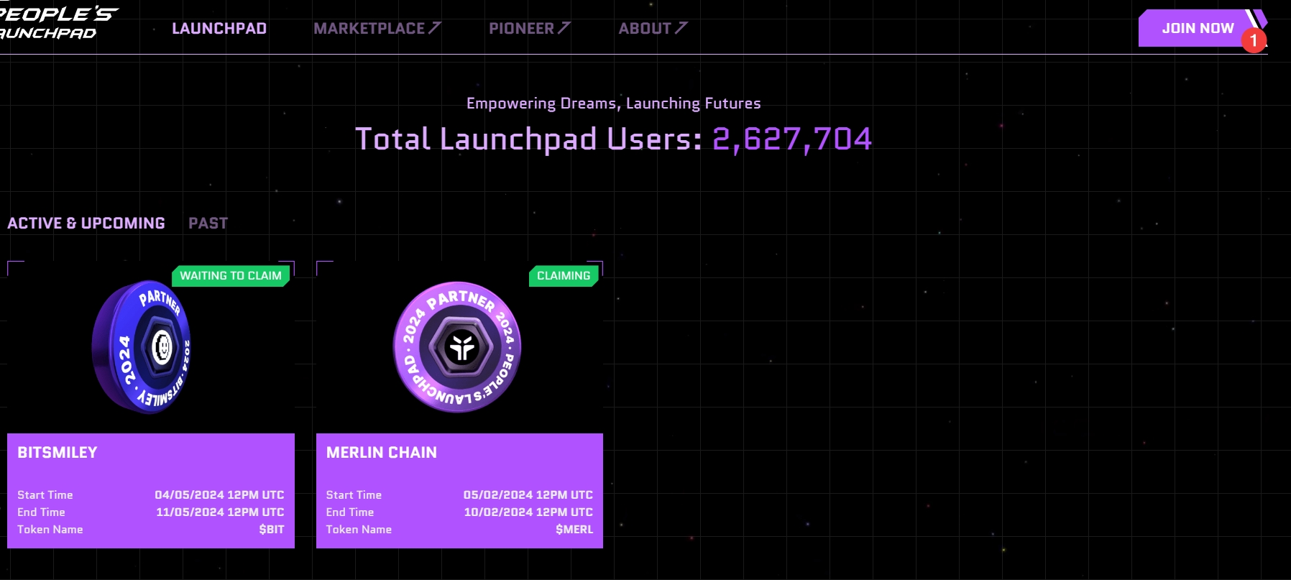This screenshot has height=580, width=1291.
Task: Open the About menu item
Action: [645, 29]
